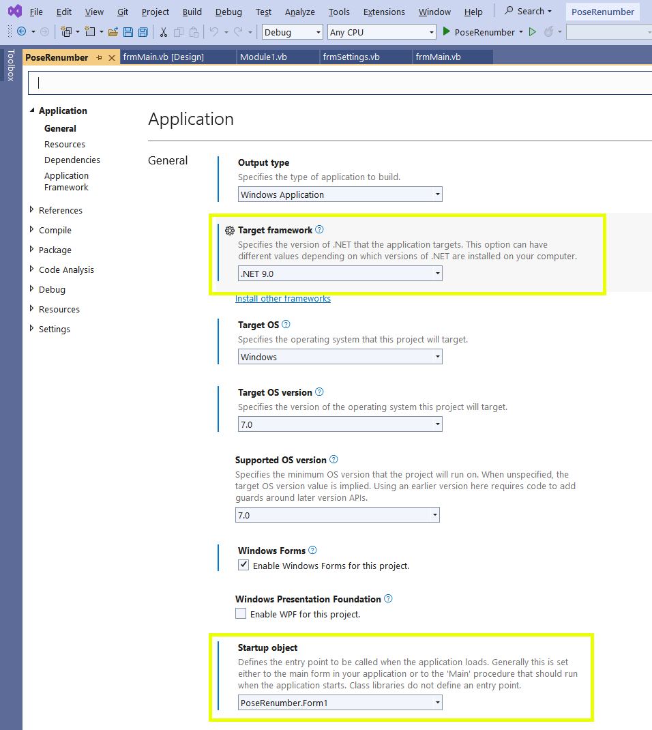Click the Undo arrow icon
Viewport: 652px width, 730px height.
tap(214, 31)
